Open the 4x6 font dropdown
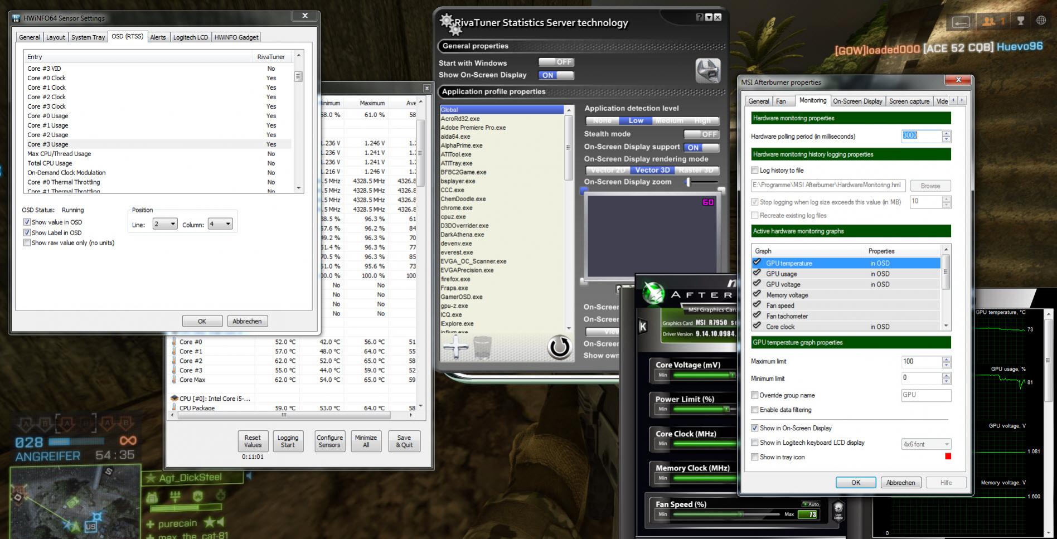 tap(926, 444)
